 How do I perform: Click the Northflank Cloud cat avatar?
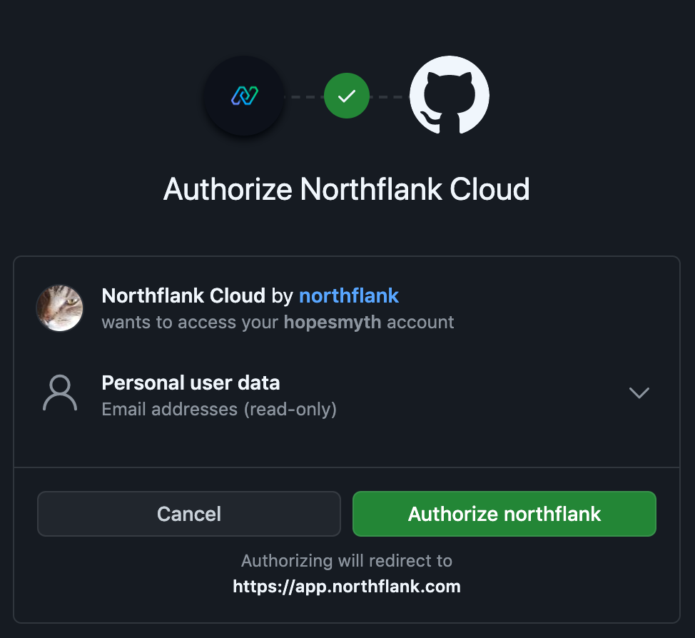coord(60,308)
